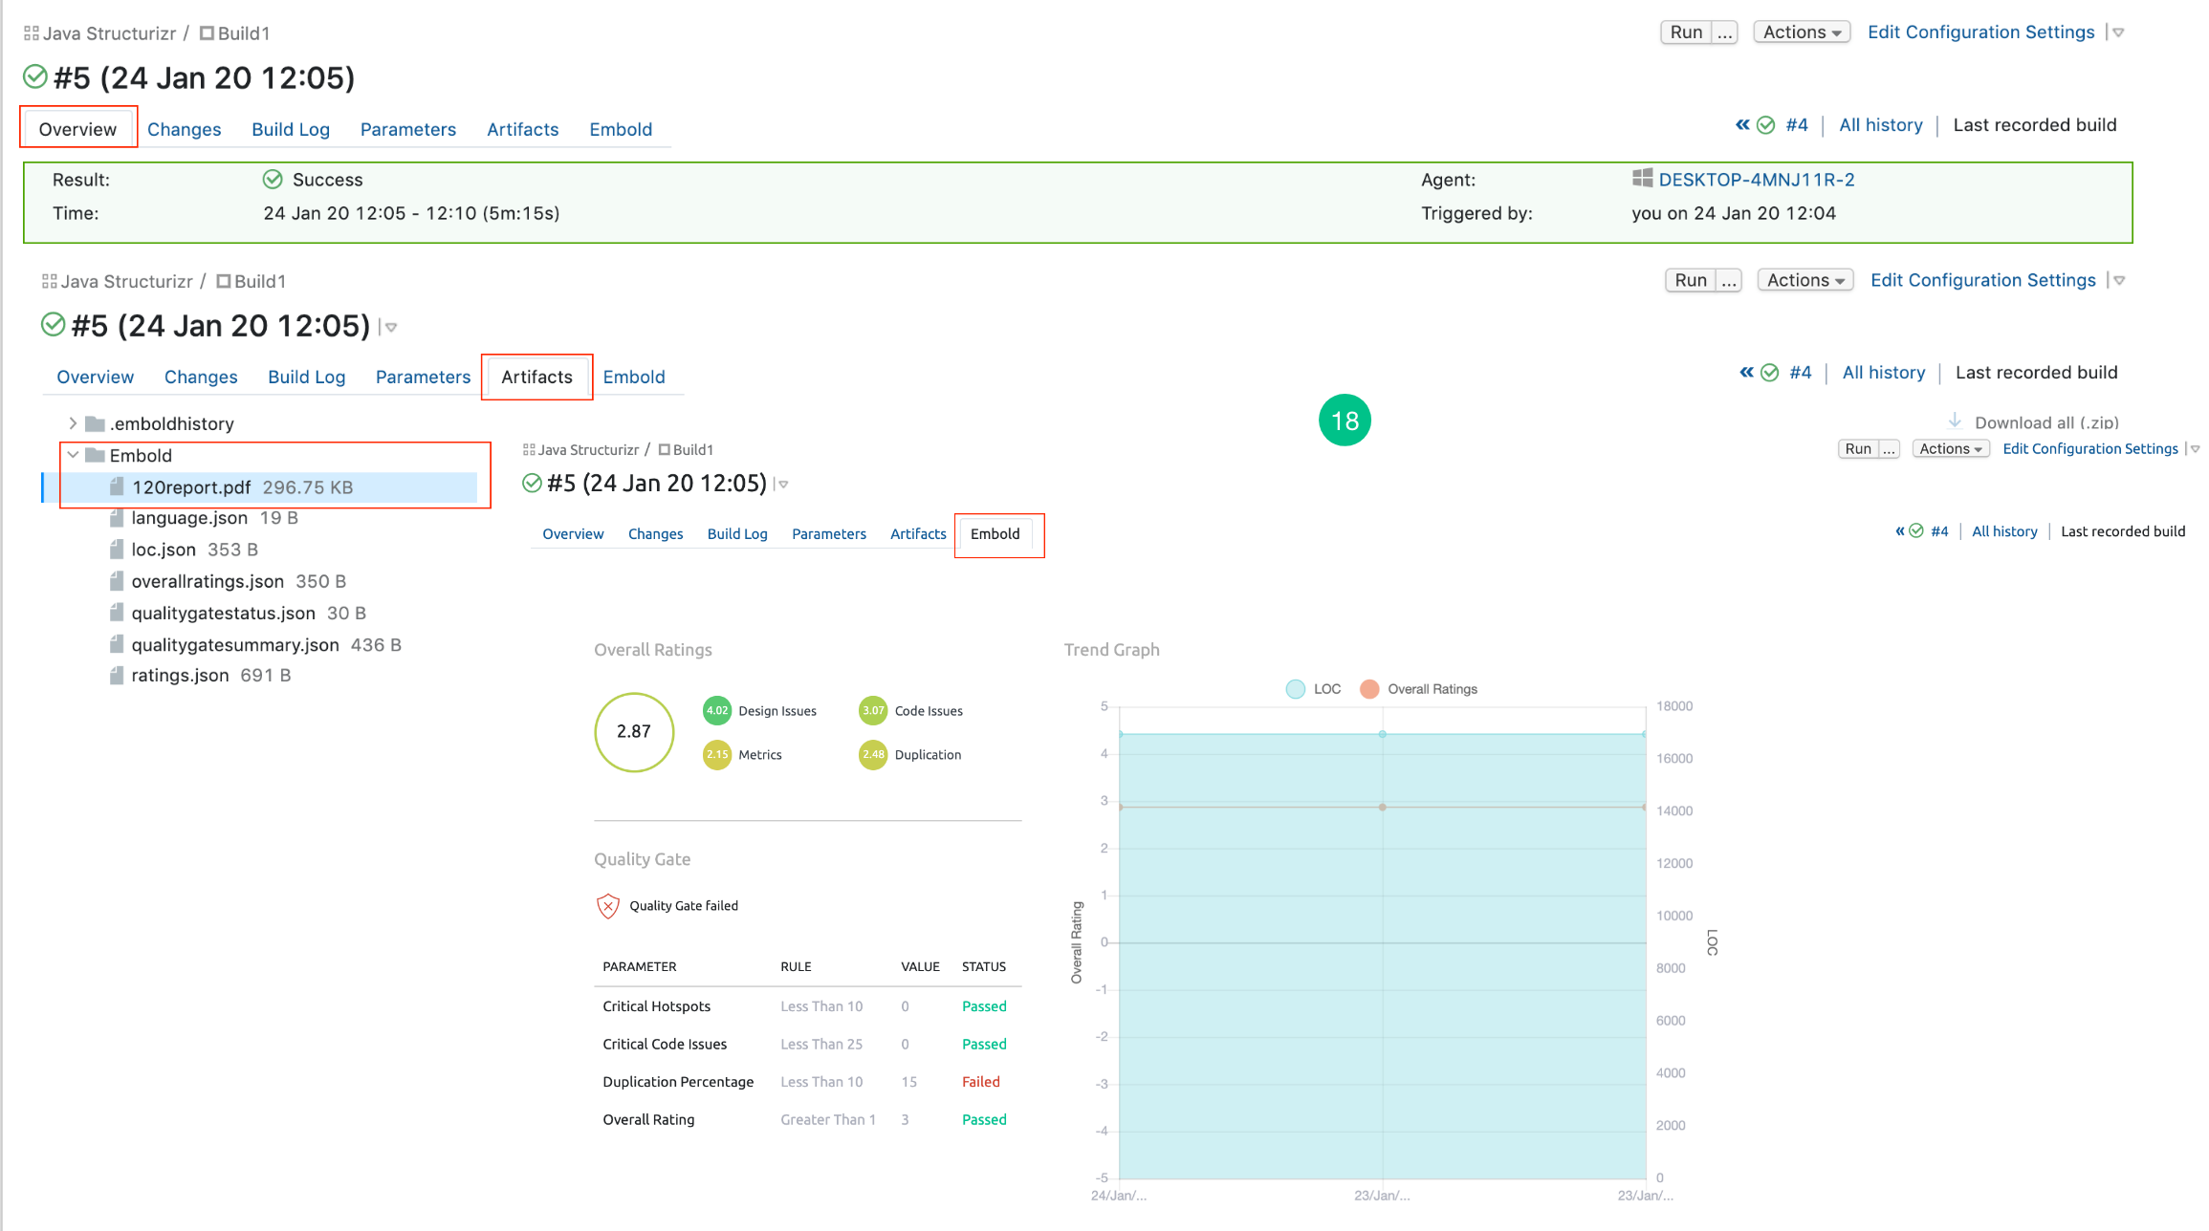Open the Overview tab in the top panel
The height and width of the screenshot is (1231, 2209).
pyautogui.click(x=77, y=129)
